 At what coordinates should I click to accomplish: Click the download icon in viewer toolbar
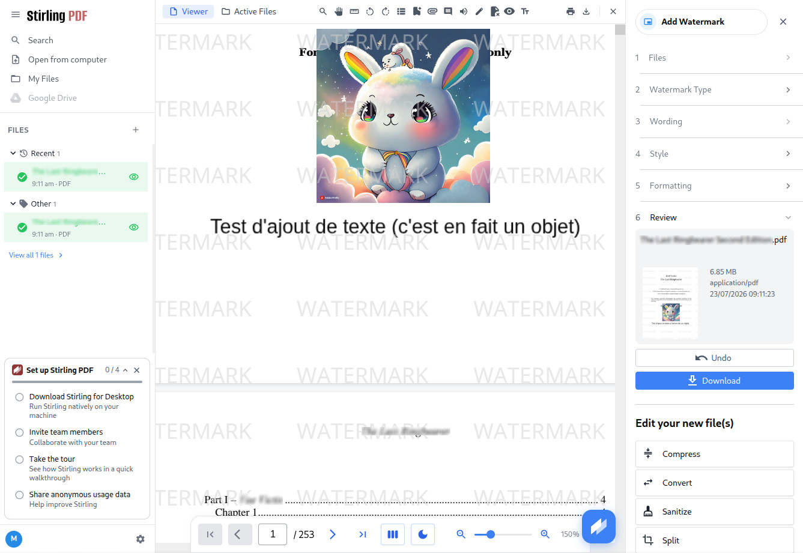pyautogui.click(x=586, y=11)
